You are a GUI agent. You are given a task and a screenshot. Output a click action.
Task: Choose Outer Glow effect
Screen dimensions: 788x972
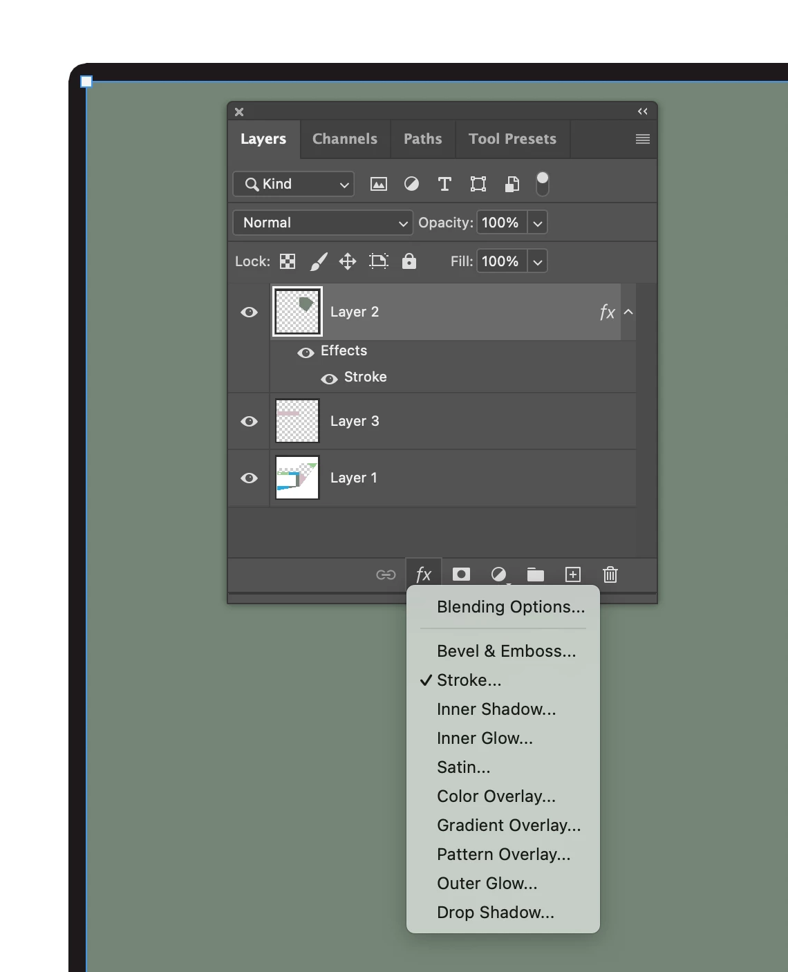pyautogui.click(x=503, y=884)
